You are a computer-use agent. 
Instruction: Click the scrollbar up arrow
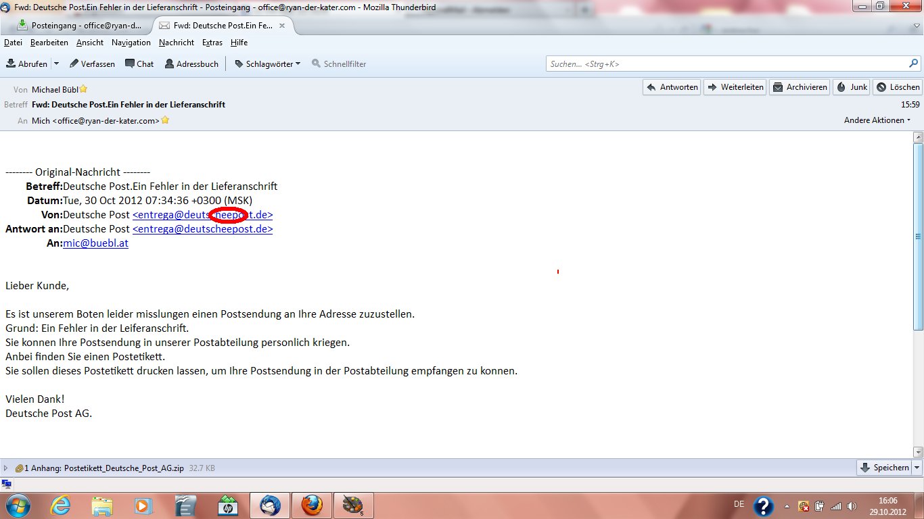pos(918,137)
